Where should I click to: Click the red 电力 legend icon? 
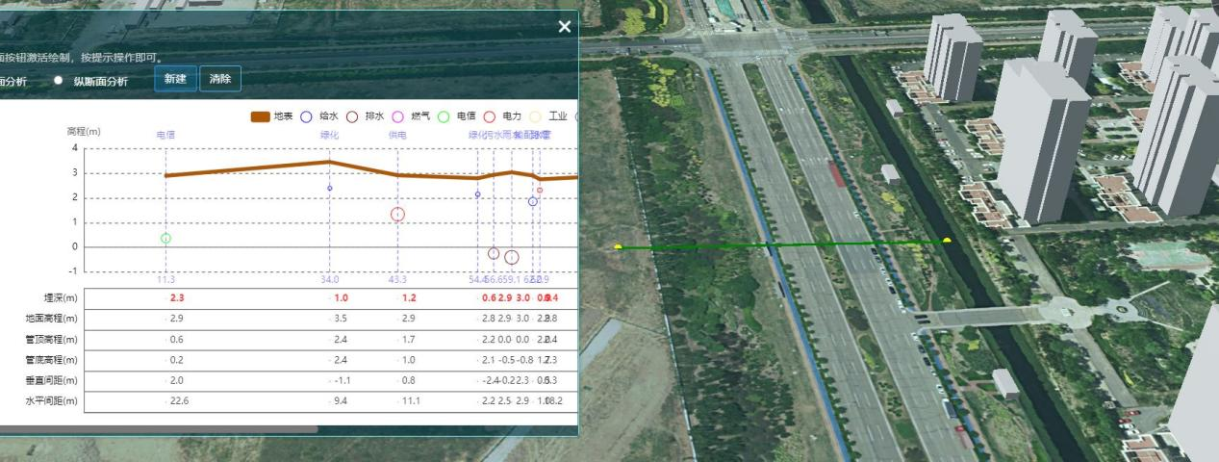489,116
